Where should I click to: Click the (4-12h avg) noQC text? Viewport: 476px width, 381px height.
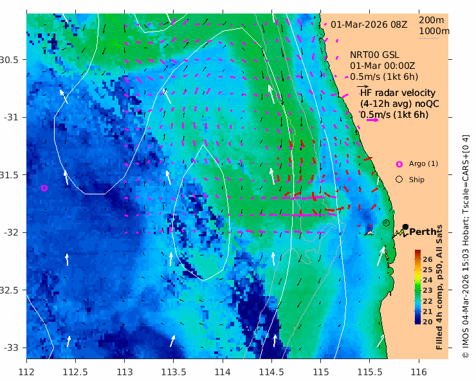point(399,104)
